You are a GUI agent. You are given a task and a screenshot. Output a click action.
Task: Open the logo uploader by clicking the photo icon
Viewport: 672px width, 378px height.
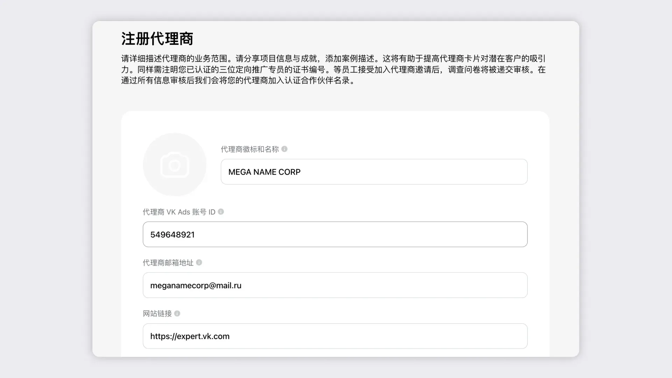tap(175, 164)
